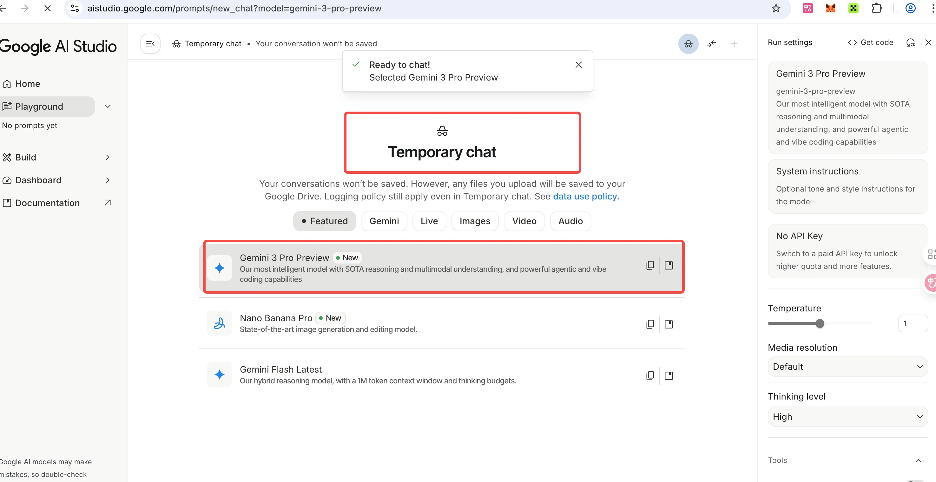Open the Media resolution dropdown

[x=847, y=366]
